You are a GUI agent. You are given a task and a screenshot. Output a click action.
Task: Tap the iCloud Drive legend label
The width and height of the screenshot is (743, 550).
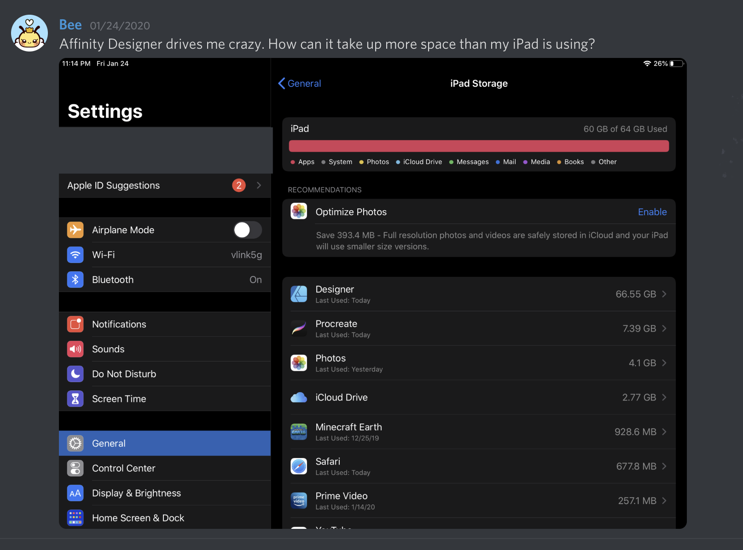423,162
